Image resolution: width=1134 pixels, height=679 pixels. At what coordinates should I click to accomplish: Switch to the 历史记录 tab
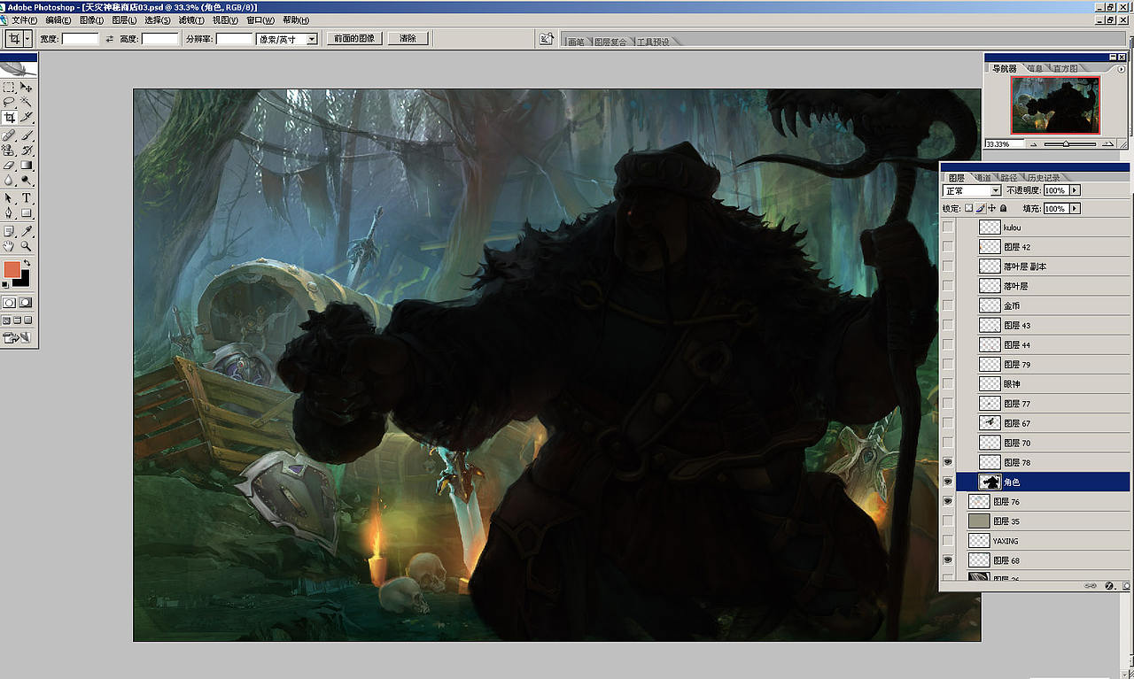(x=1042, y=178)
